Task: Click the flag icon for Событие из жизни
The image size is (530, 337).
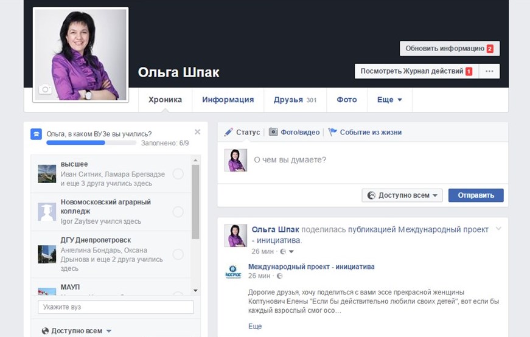Action: (333, 132)
